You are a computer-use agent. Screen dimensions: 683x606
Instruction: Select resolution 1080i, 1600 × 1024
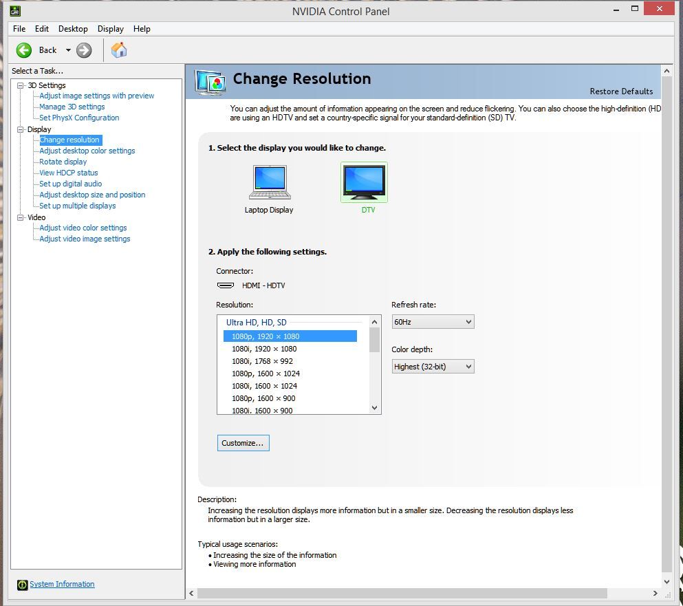click(265, 386)
